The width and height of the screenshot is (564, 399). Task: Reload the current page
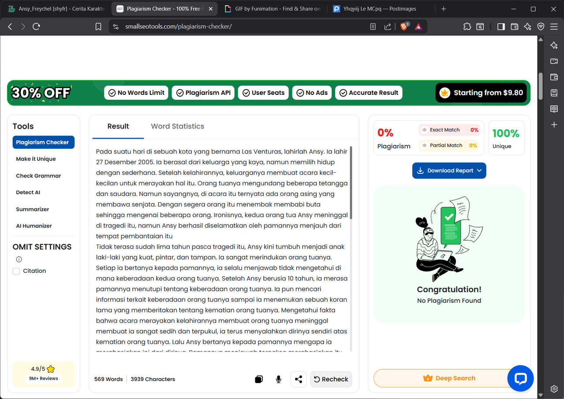tap(37, 26)
